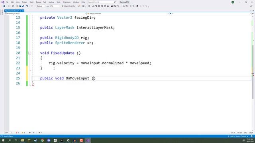Click 'Rigidbody2D' type on line 17
The image size is (255, 143).
tap(67, 38)
